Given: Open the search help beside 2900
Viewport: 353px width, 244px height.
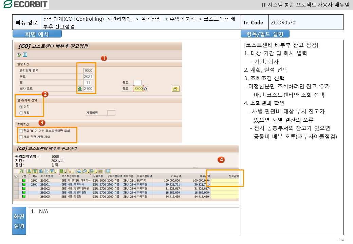Looking at the screenshot, I should click(146, 89).
